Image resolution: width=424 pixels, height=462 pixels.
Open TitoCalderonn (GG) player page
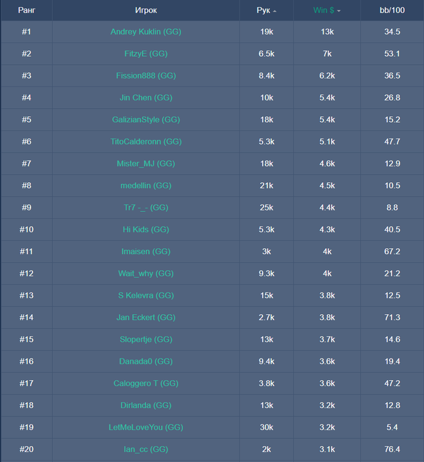point(146,141)
